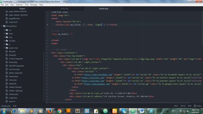The height and width of the screenshot is (114, 203).
Task: Open the Windows Start menu
Action: point(4,111)
